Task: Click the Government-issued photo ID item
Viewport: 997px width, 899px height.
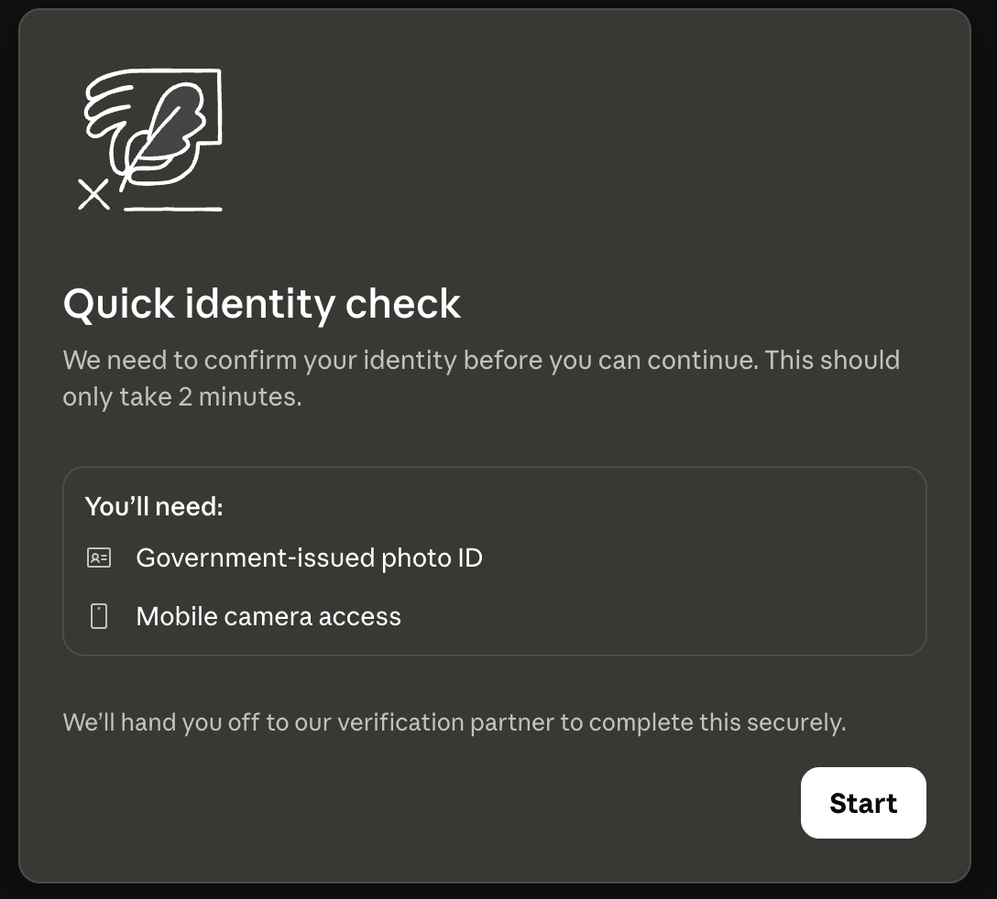Action: point(284,558)
